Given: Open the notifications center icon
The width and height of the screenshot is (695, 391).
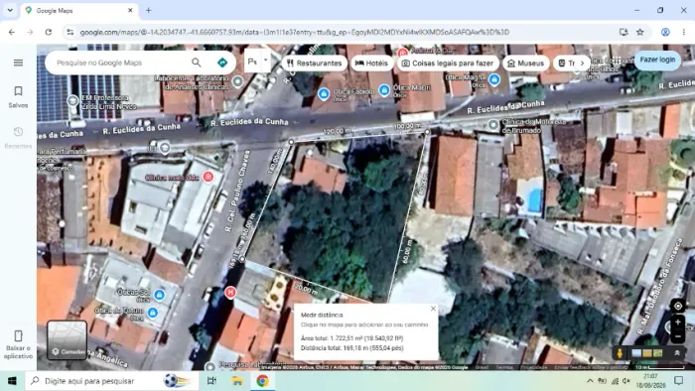Looking at the screenshot, I should (678, 381).
